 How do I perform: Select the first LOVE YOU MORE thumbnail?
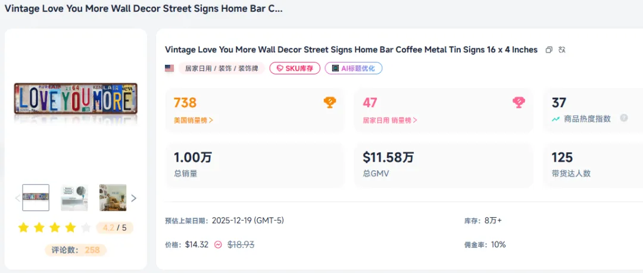pos(36,197)
